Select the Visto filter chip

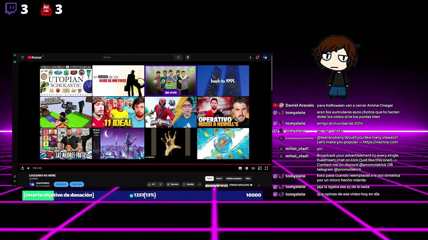point(248,178)
